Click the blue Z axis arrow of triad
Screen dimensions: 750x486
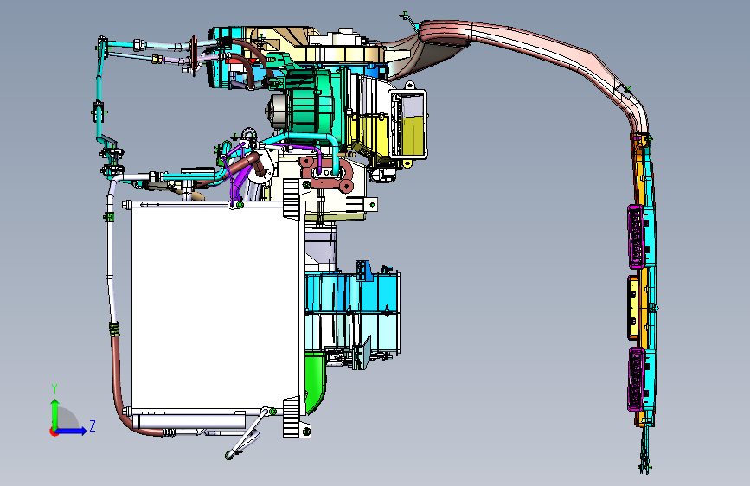click(71, 431)
